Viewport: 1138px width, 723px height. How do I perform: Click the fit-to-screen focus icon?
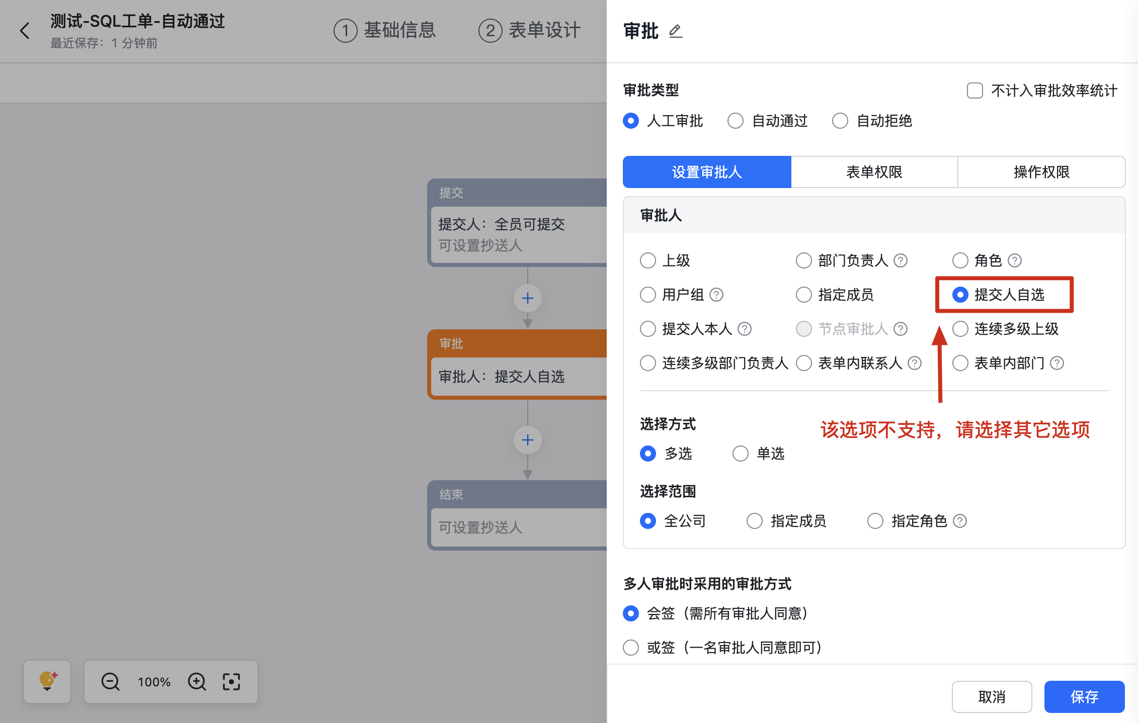tap(231, 682)
